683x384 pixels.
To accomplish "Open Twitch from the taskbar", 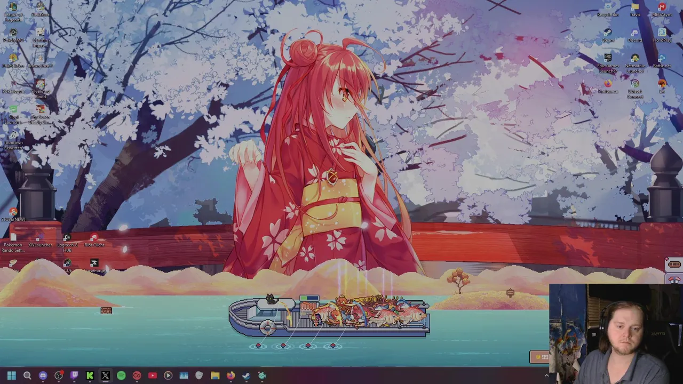I will pyautogui.click(x=74, y=375).
